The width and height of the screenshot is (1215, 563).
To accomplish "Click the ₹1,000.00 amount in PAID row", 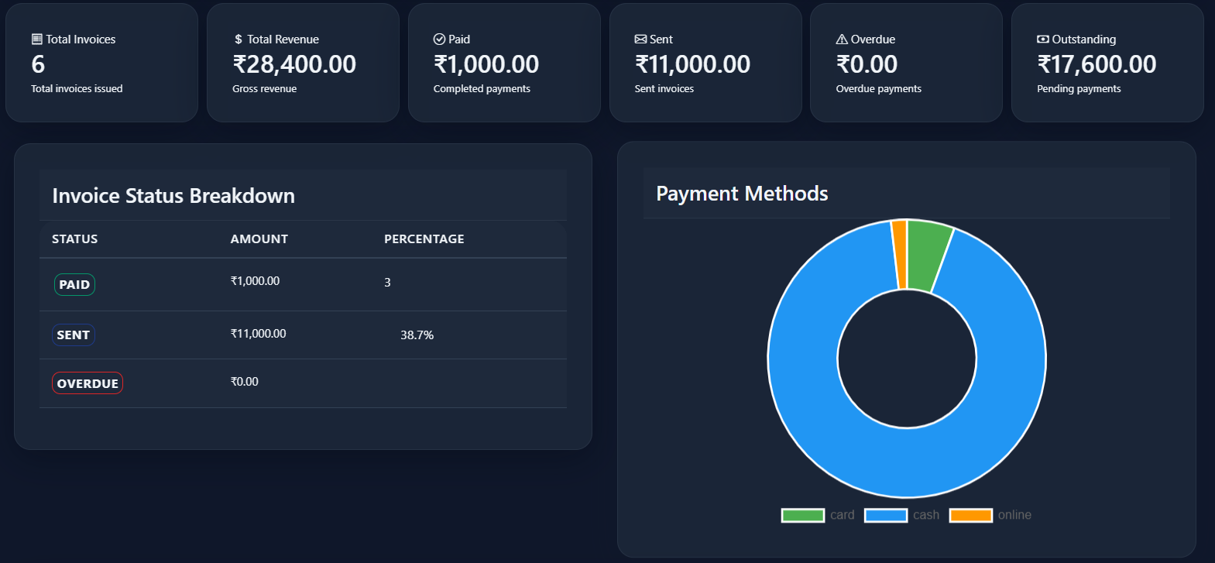I will (x=255, y=281).
